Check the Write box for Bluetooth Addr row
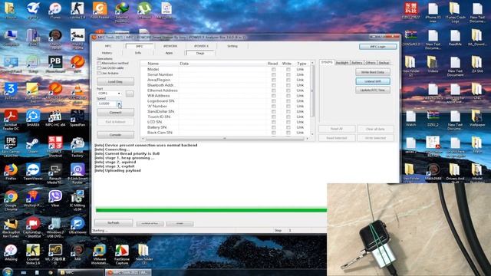The width and height of the screenshot is (491, 276). point(288,85)
